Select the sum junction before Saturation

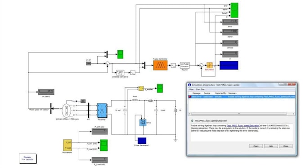tap(201, 66)
